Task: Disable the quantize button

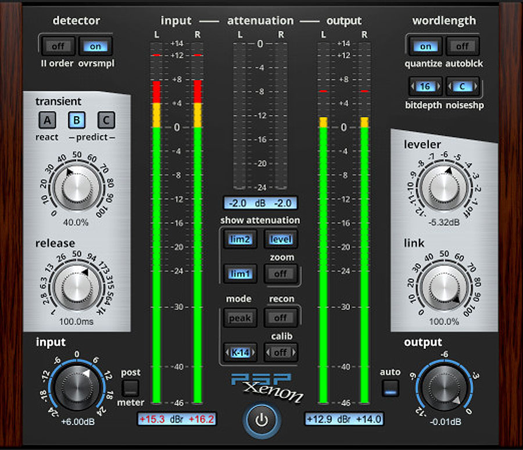Action: pyautogui.click(x=426, y=46)
